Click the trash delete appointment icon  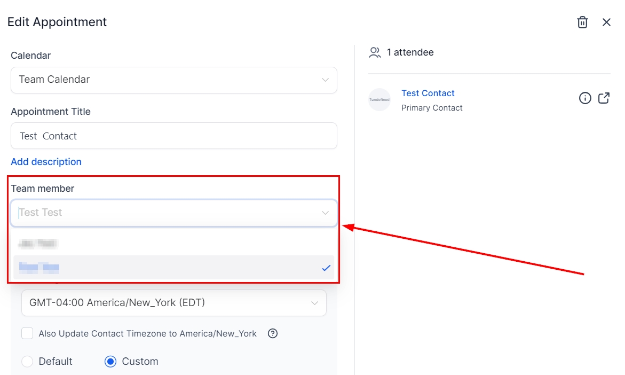click(582, 22)
